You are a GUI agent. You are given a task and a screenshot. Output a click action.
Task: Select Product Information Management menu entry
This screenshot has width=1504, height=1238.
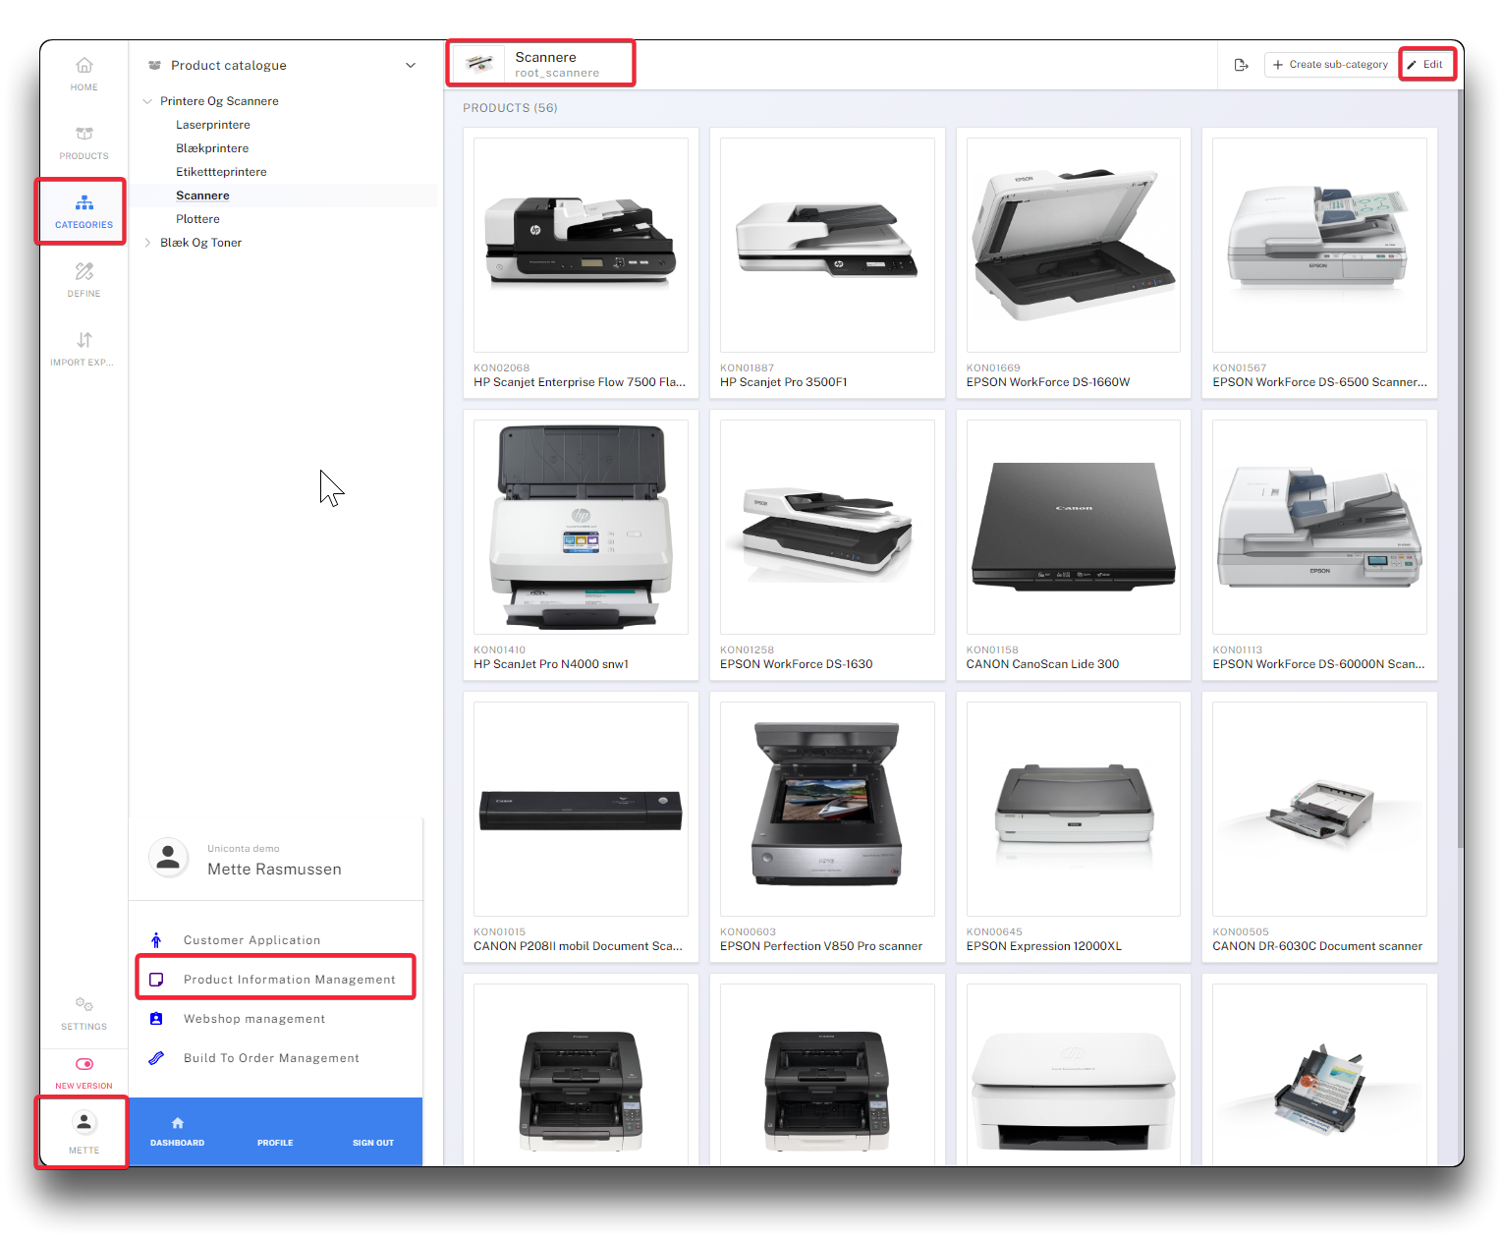(x=289, y=980)
